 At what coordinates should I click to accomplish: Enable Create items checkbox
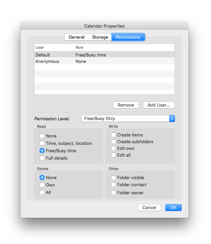[113, 135]
